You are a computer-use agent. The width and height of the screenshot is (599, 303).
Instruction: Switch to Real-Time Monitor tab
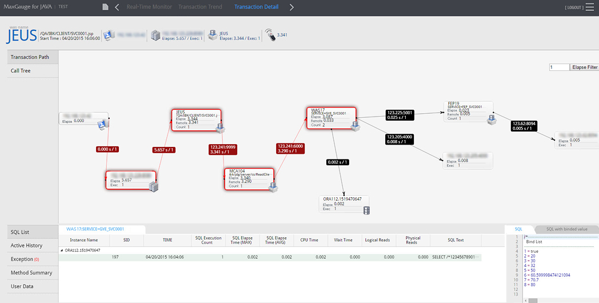point(149,7)
